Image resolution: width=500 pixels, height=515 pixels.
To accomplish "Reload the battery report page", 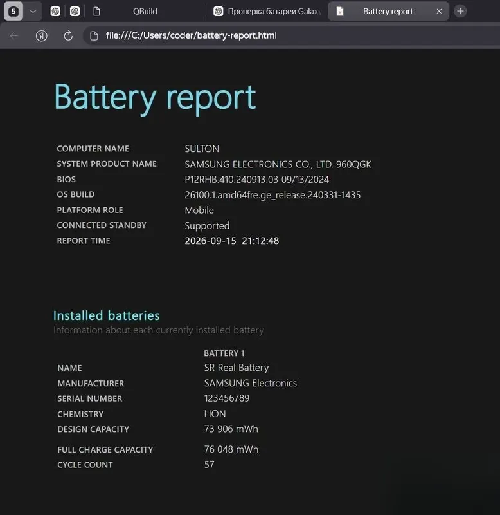I will tap(68, 35).
